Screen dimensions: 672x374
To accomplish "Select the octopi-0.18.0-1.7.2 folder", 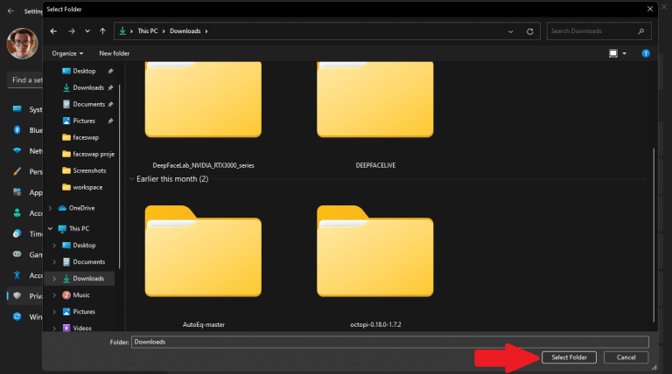I will click(x=375, y=267).
